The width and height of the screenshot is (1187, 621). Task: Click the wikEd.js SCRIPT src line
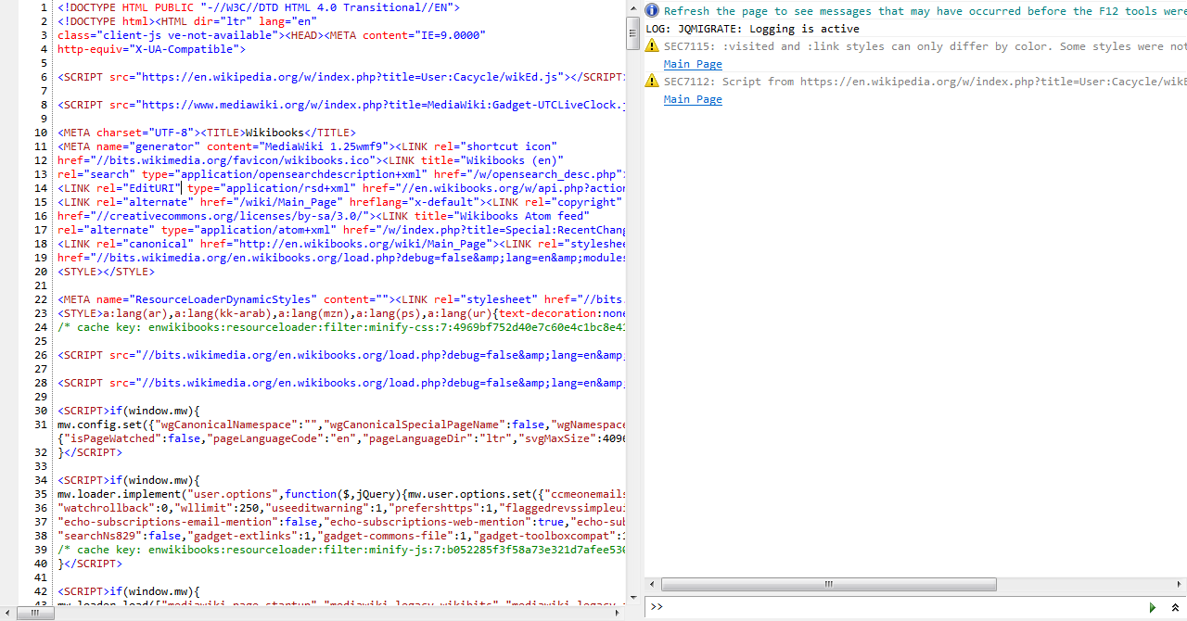341,77
